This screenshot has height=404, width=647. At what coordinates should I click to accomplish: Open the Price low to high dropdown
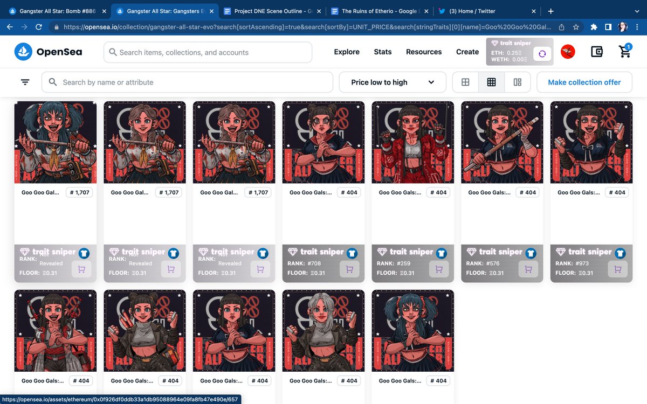point(393,82)
